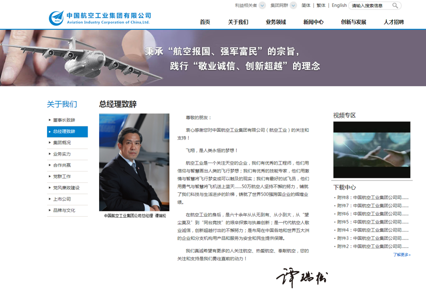Open download 附件8 link
426x289 pixels.
[x=373, y=198]
